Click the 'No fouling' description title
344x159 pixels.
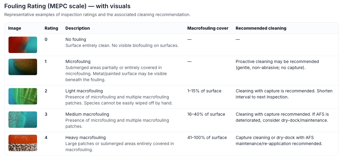pos(76,39)
